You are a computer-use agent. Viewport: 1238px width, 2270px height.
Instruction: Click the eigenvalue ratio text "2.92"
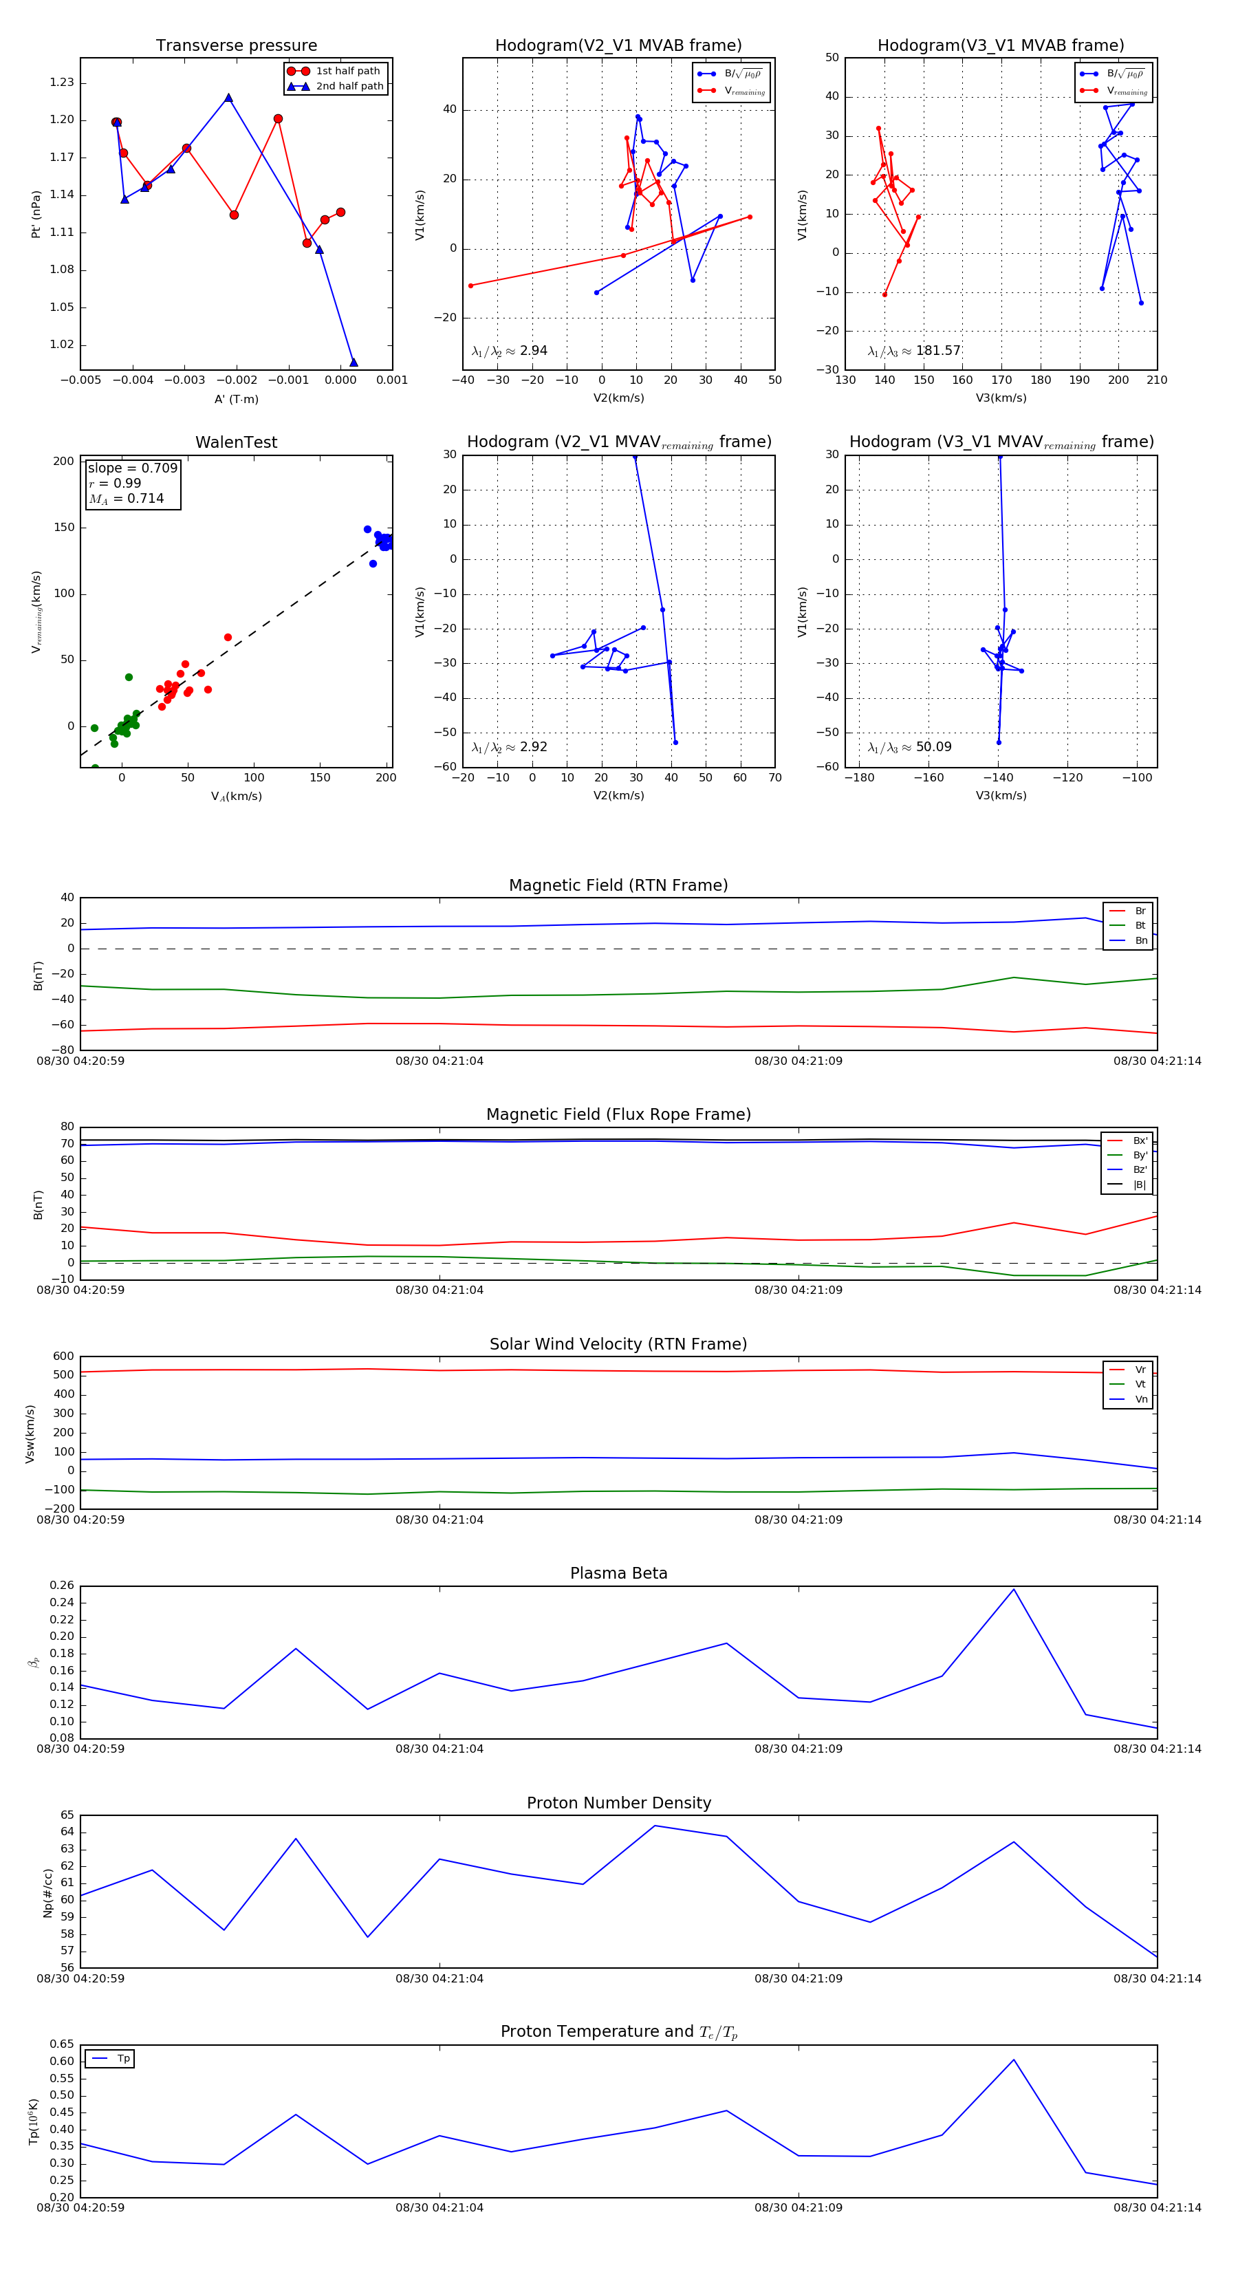(x=534, y=747)
